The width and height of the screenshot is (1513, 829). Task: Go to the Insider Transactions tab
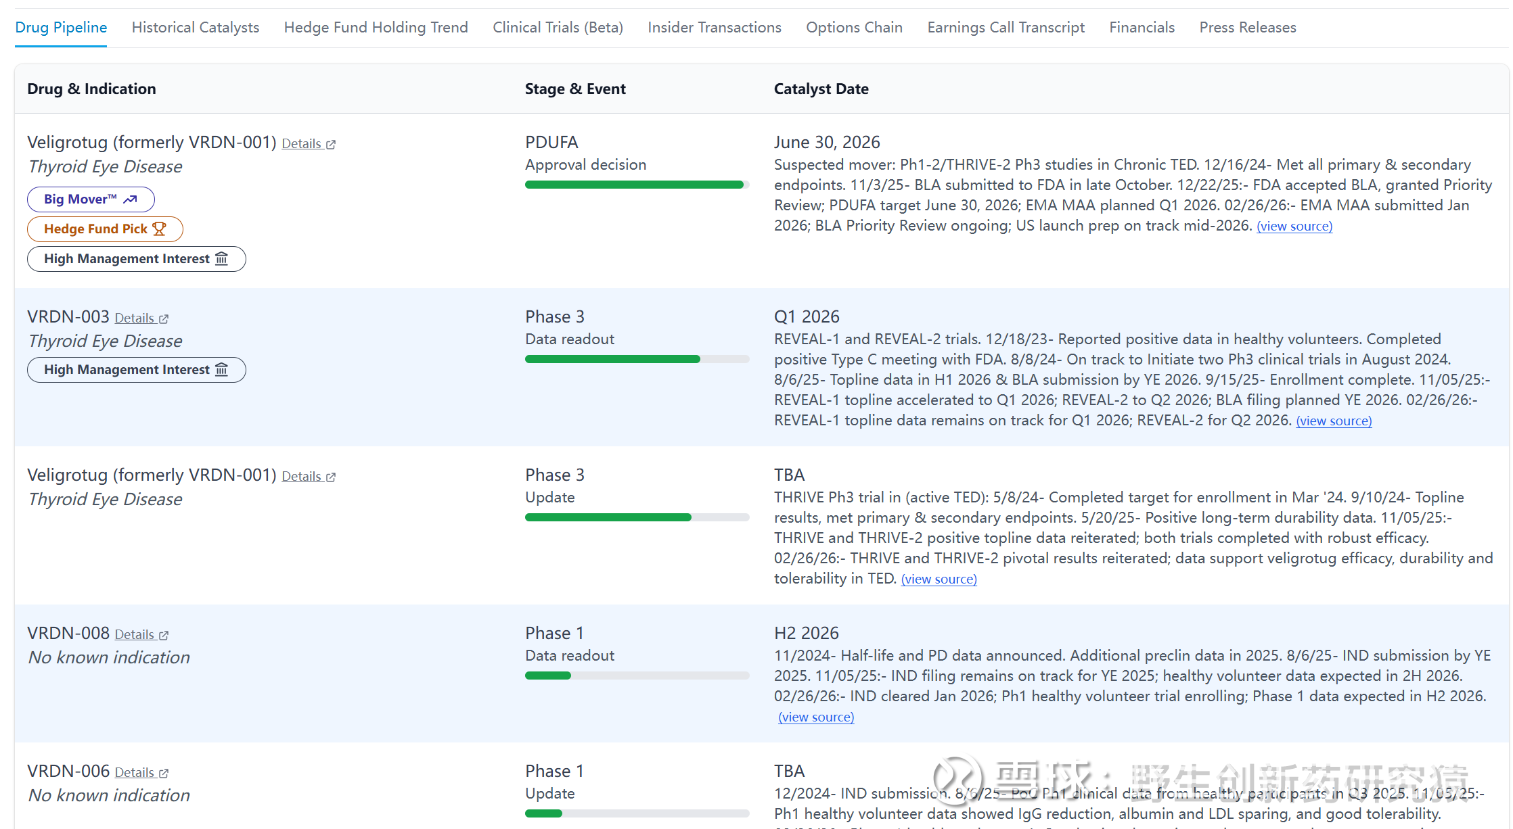click(x=714, y=28)
